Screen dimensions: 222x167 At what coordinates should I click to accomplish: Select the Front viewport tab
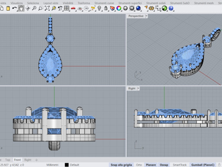point(17,160)
